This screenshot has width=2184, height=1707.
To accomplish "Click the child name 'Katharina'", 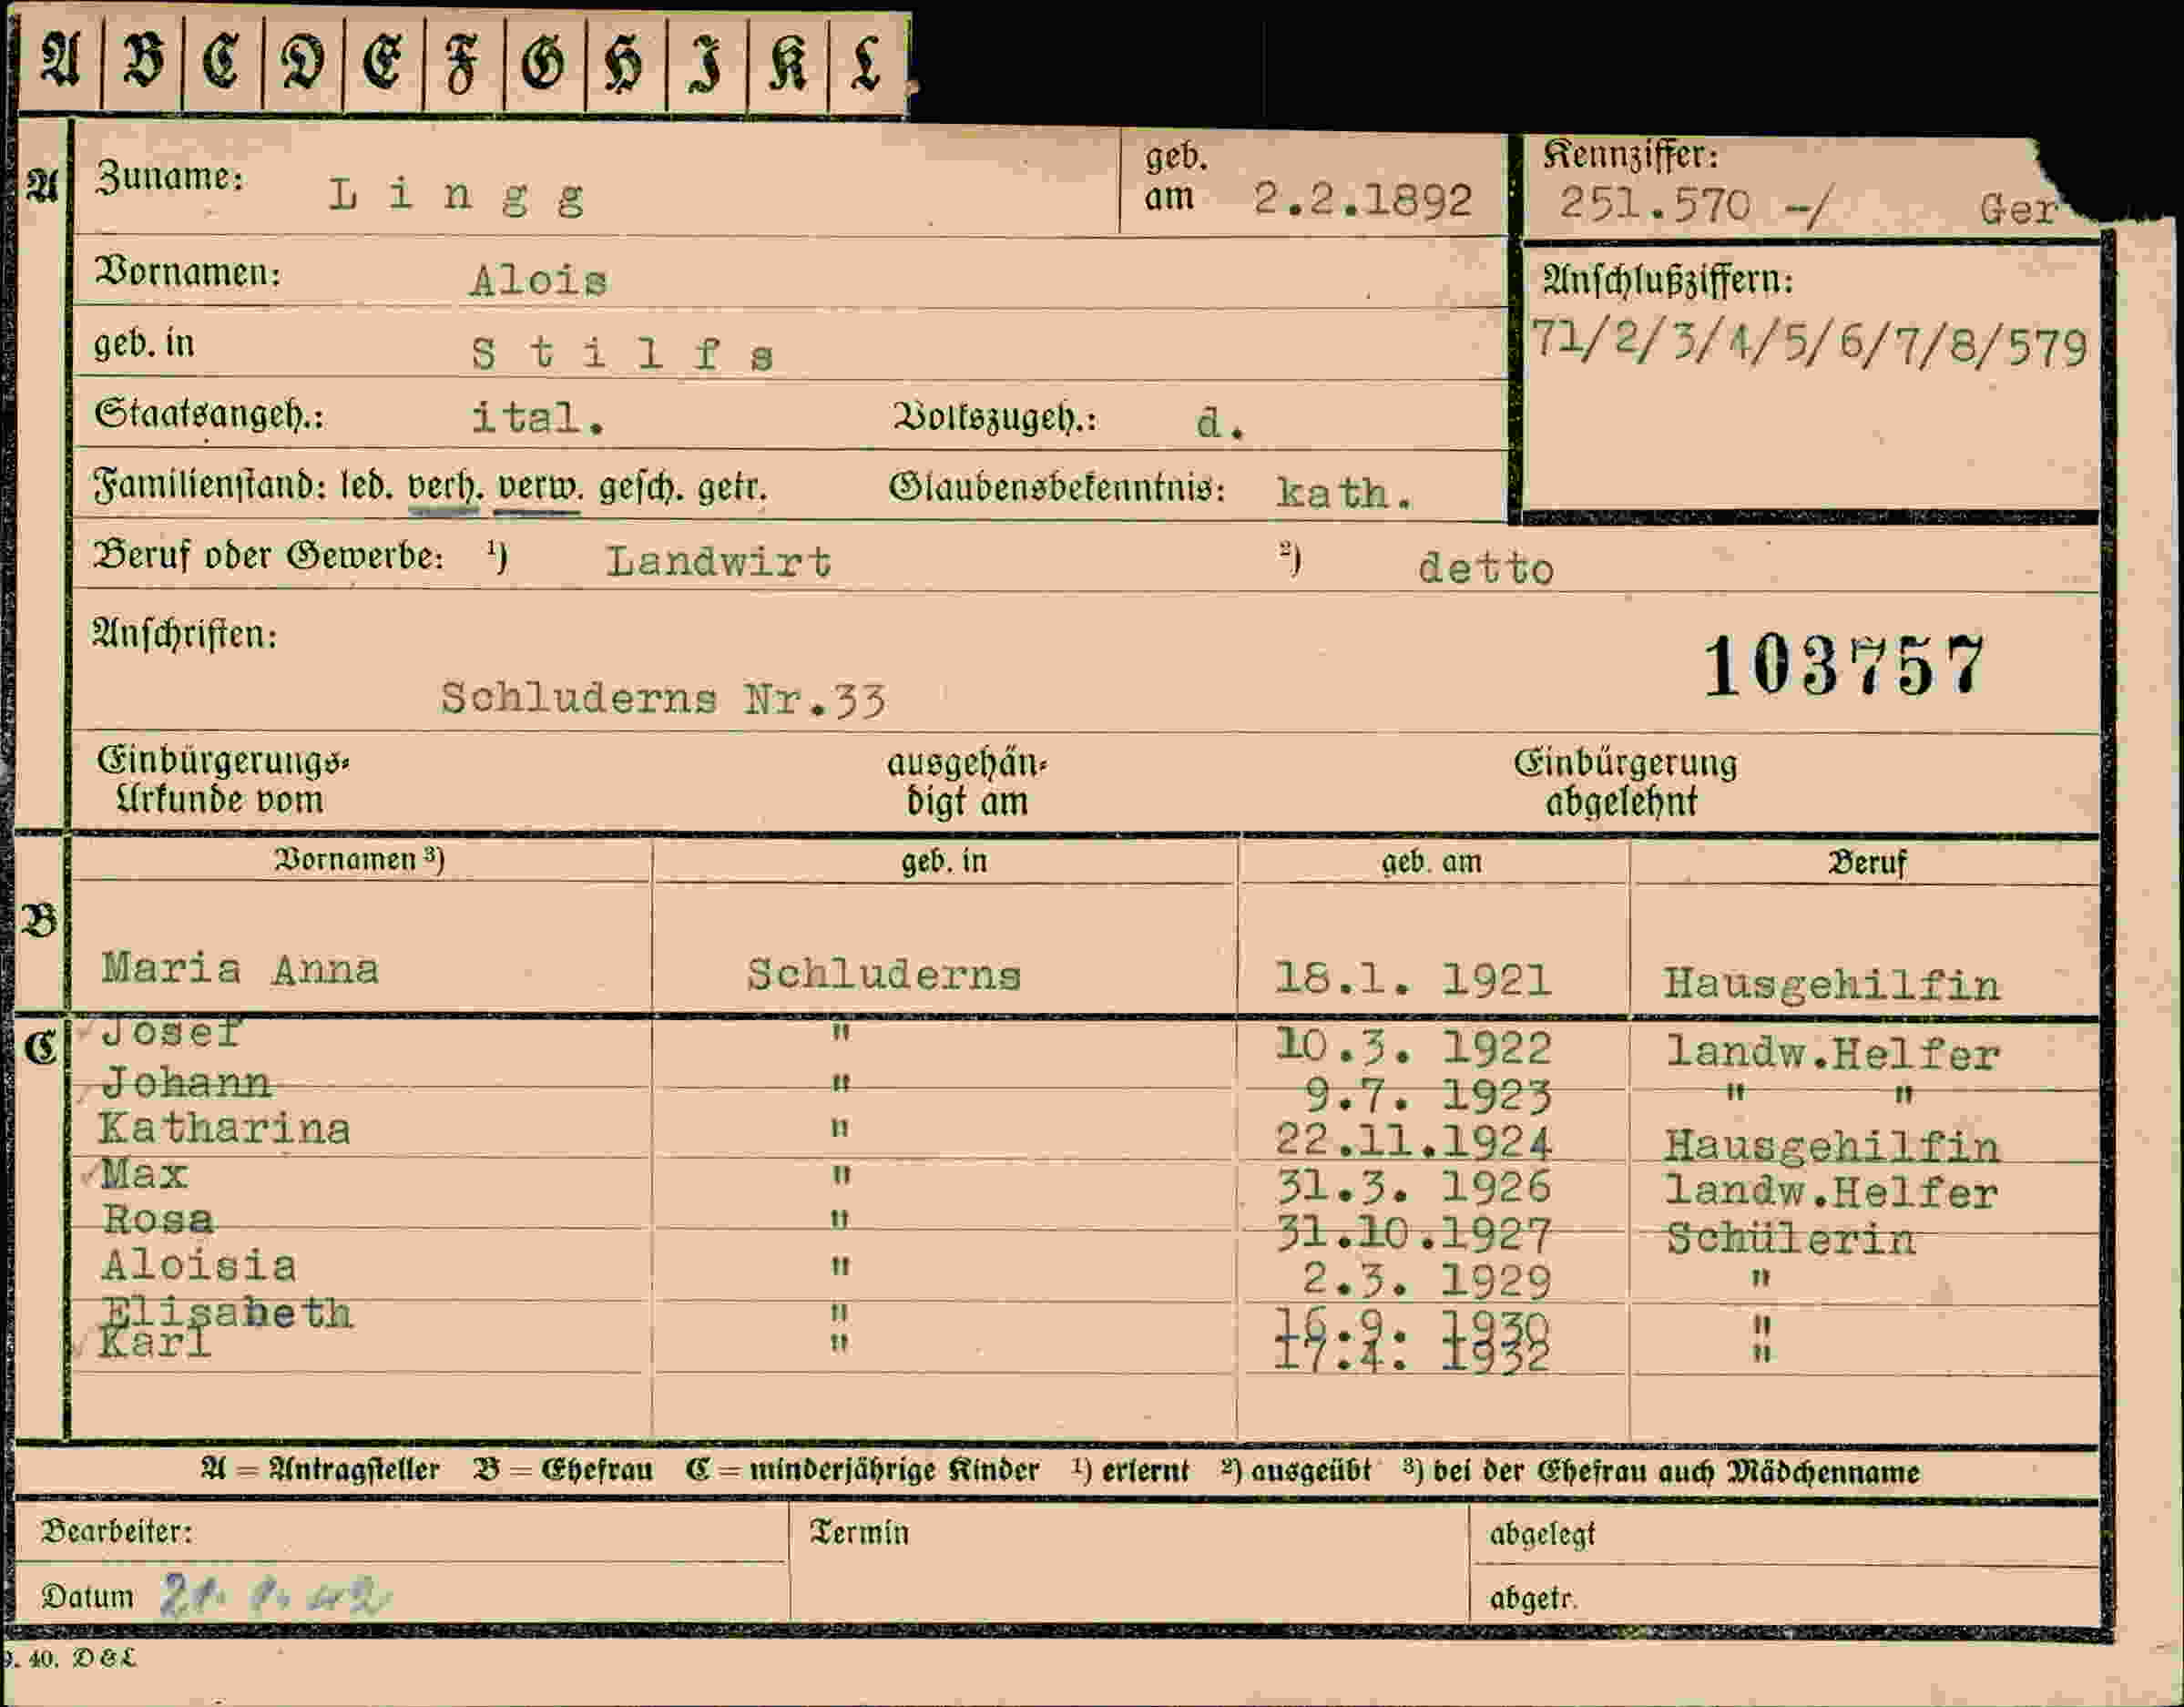I will pos(224,1129).
